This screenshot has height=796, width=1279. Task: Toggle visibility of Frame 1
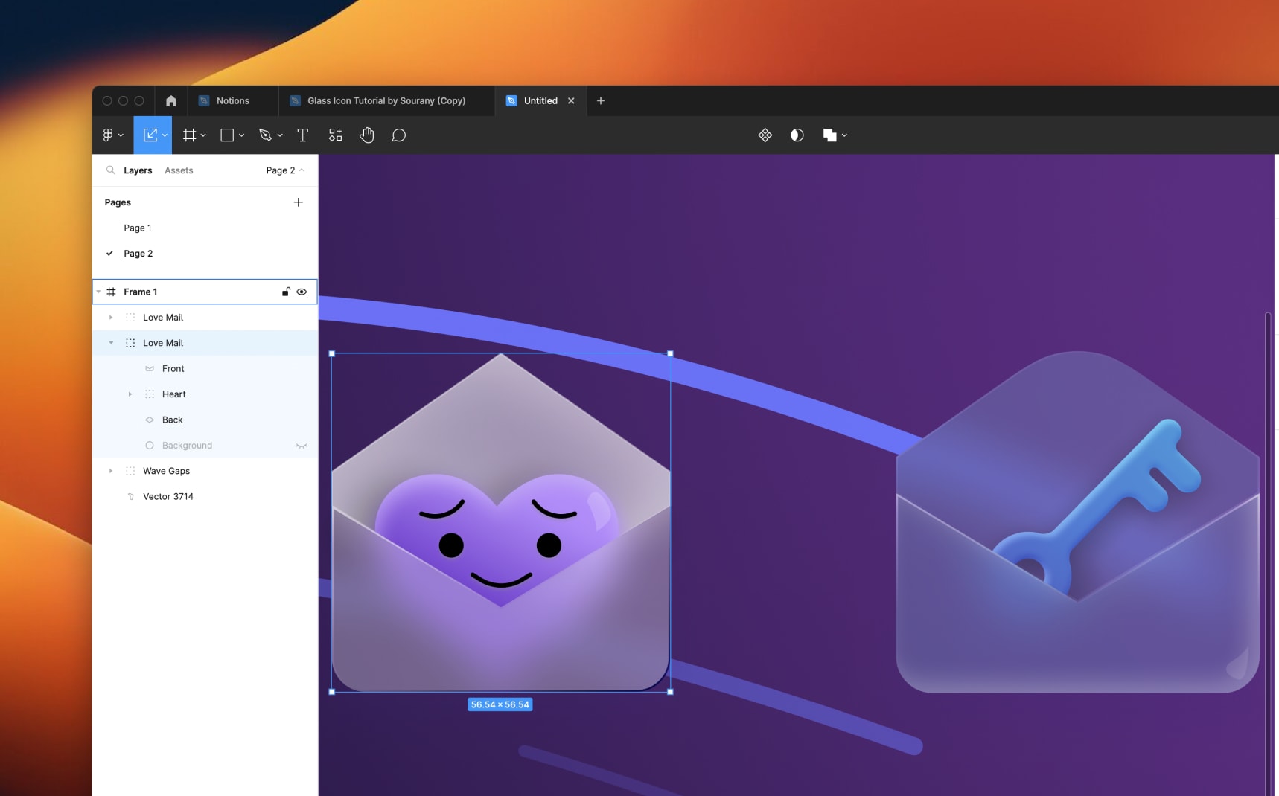302,292
